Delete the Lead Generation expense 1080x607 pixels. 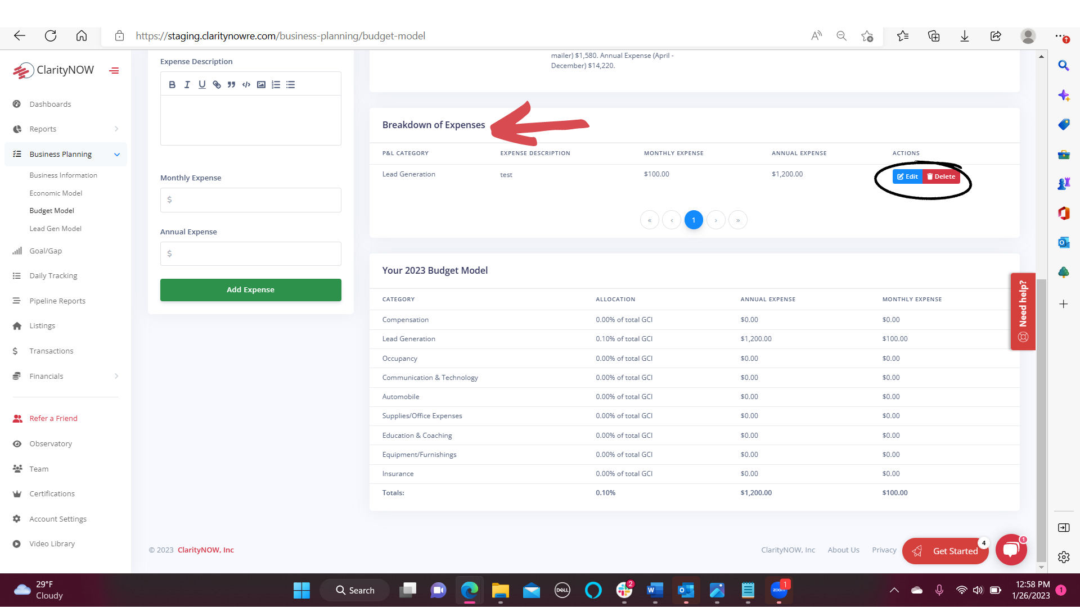(941, 176)
